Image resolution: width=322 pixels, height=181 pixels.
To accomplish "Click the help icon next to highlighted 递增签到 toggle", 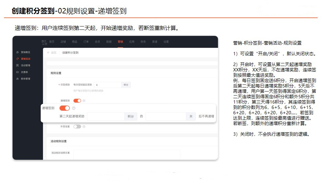I will (x=74, y=108).
